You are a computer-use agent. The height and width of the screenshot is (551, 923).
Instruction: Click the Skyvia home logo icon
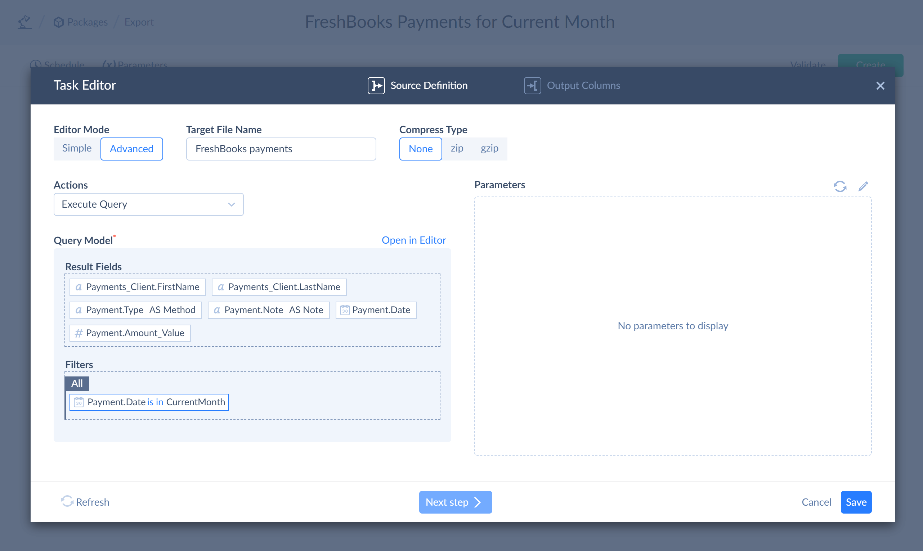[x=24, y=22]
